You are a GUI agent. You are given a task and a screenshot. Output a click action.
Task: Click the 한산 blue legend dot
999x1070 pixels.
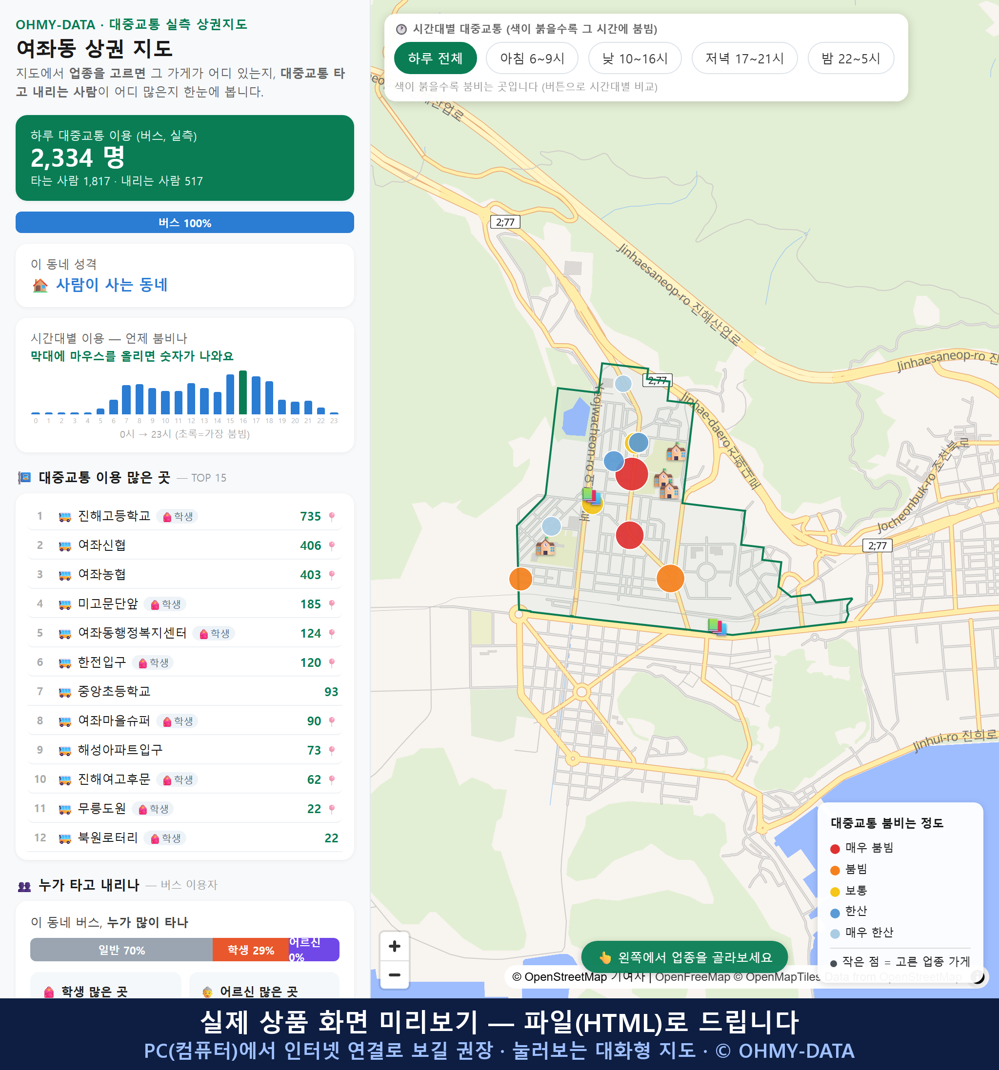(x=835, y=913)
